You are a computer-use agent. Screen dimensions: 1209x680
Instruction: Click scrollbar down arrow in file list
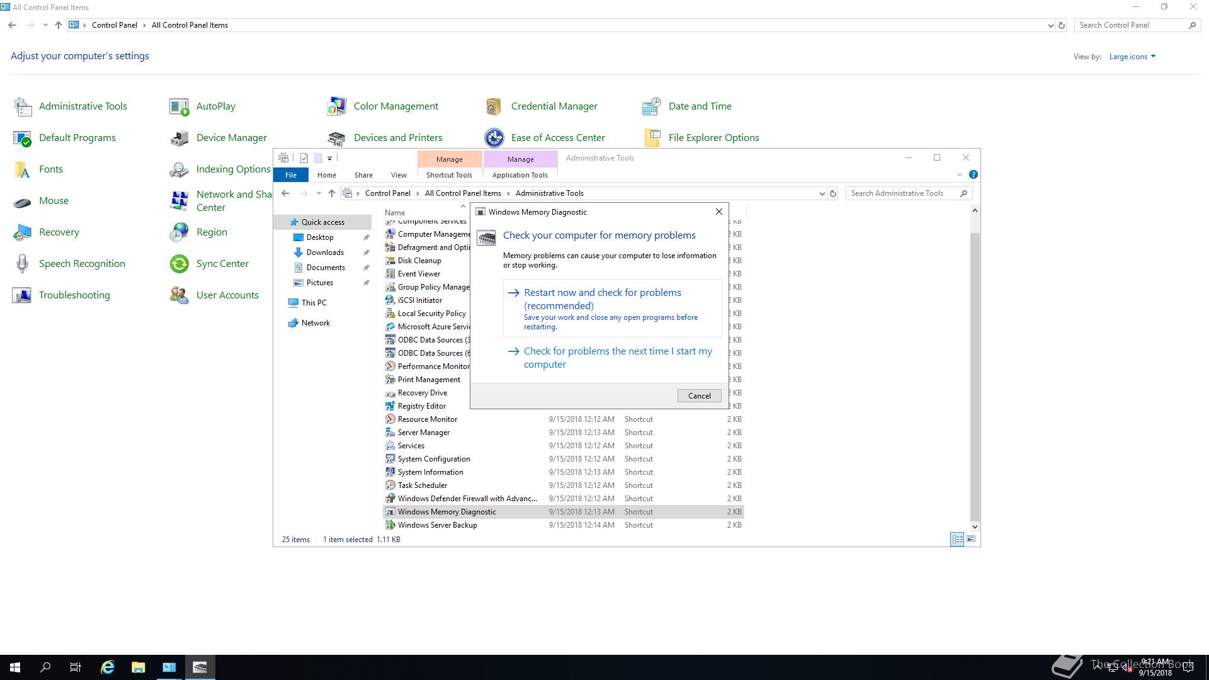(975, 527)
